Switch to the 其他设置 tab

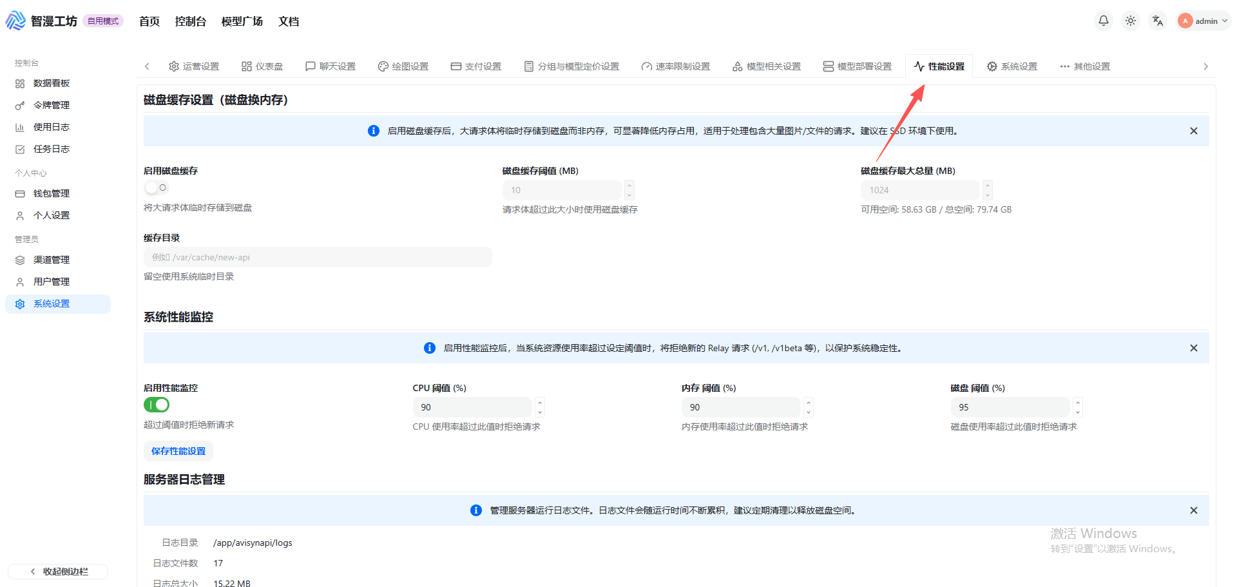tap(1085, 66)
